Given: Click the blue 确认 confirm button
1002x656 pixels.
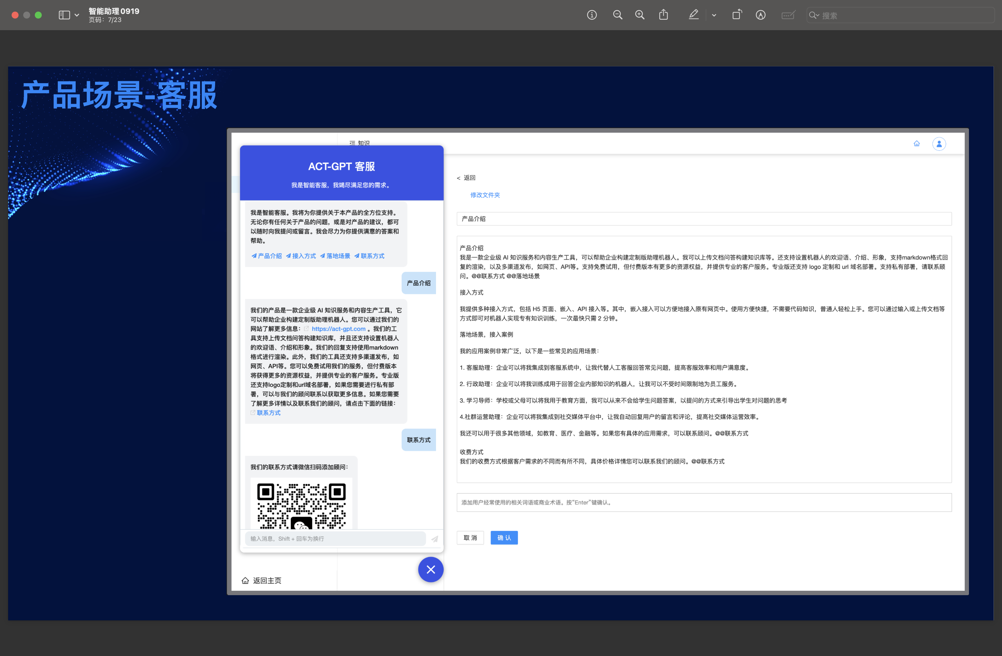Looking at the screenshot, I should (x=504, y=538).
